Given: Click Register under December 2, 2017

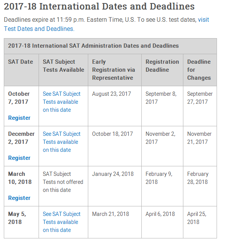Looking at the screenshot, I should (x=19, y=158).
